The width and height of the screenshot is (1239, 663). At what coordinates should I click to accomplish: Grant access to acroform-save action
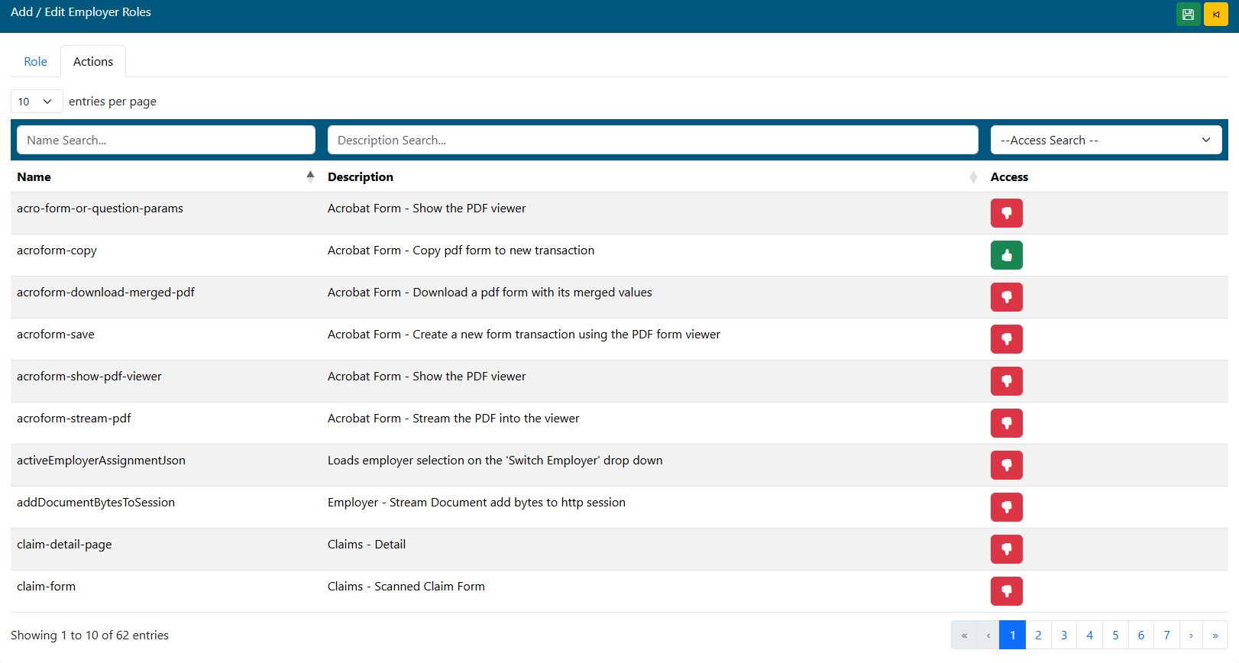[x=1006, y=339]
